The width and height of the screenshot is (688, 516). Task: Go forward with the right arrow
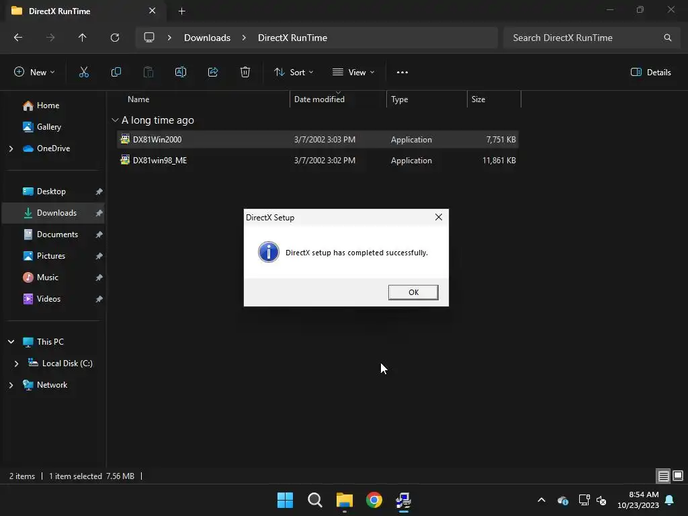point(50,38)
